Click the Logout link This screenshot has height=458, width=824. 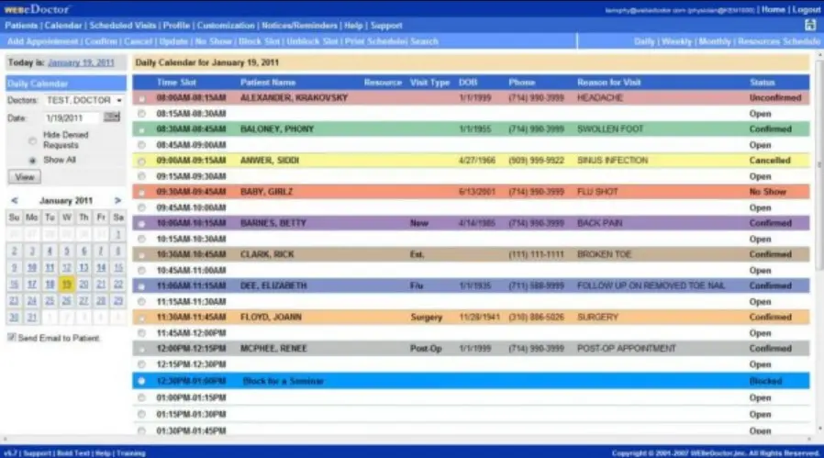click(x=806, y=9)
